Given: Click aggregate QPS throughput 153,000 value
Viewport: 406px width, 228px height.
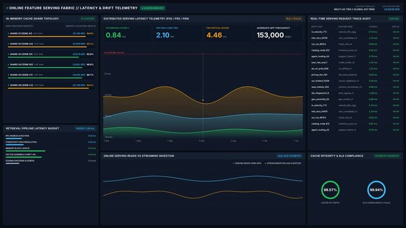Looking at the screenshot, I should tap(270, 35).
